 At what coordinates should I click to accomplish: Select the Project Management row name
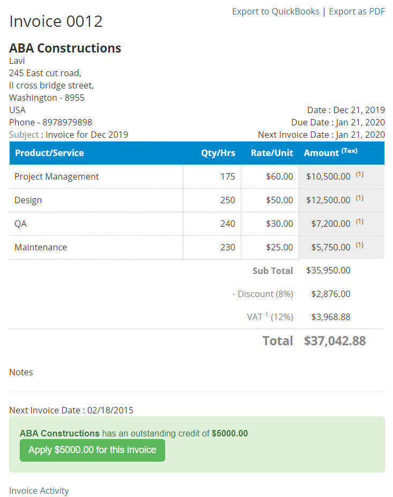[x=57, y=176]
